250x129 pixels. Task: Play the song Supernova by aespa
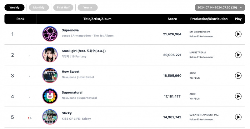pyautogui.click(x=238, y=34)
